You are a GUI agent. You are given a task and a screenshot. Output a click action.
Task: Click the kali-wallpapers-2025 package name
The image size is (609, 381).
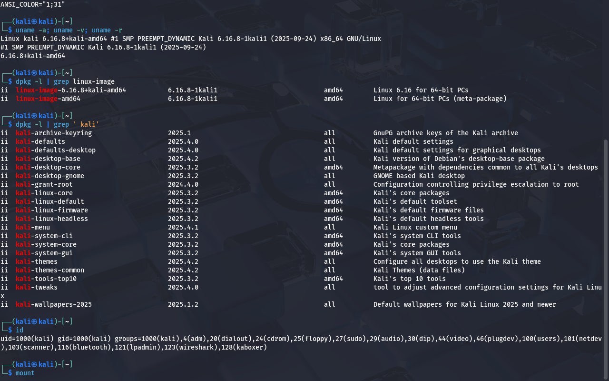(x=53, y=304)
